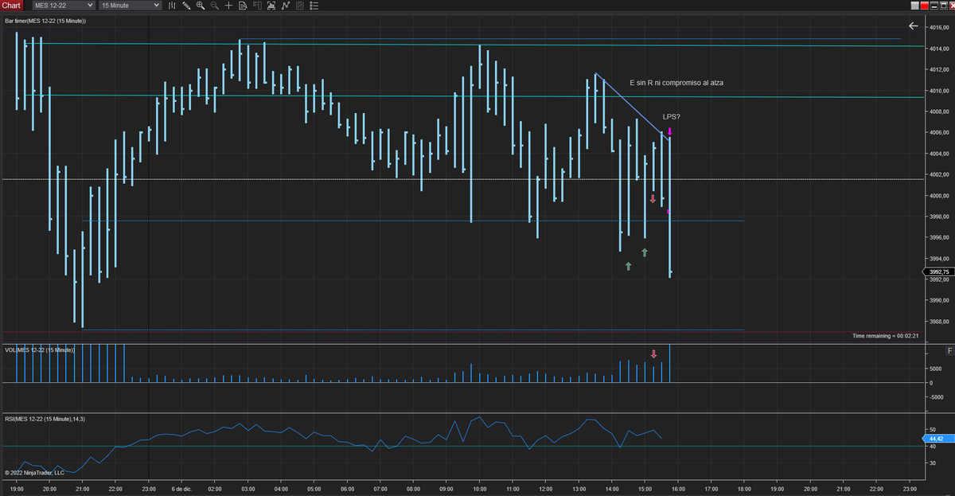
Task: Open the properties list icon
Action: (x=314, y=6)
